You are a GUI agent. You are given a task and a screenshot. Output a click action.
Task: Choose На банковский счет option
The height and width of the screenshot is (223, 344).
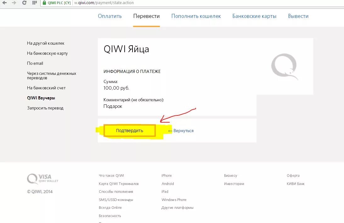click(46, 88)
